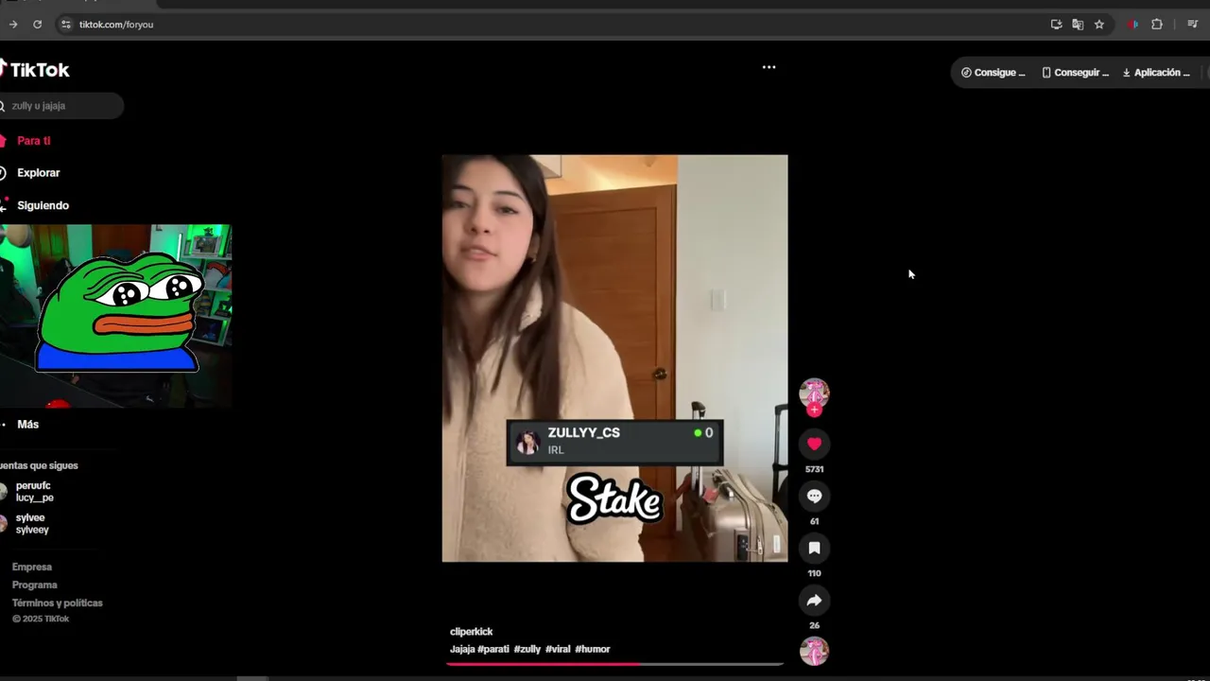Screen dimensions: 1210x681
Task: Click the 110 saves count
Action: tap(814, 573)
